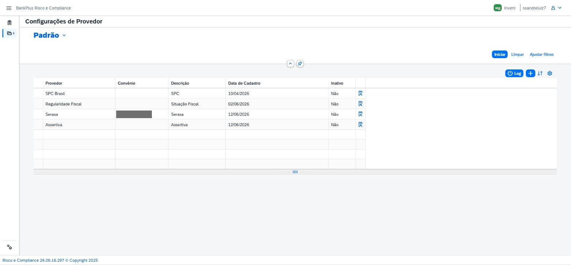Open details icon for Serasa row
This screenshot has width=571, height=265.
click(361, 114)
